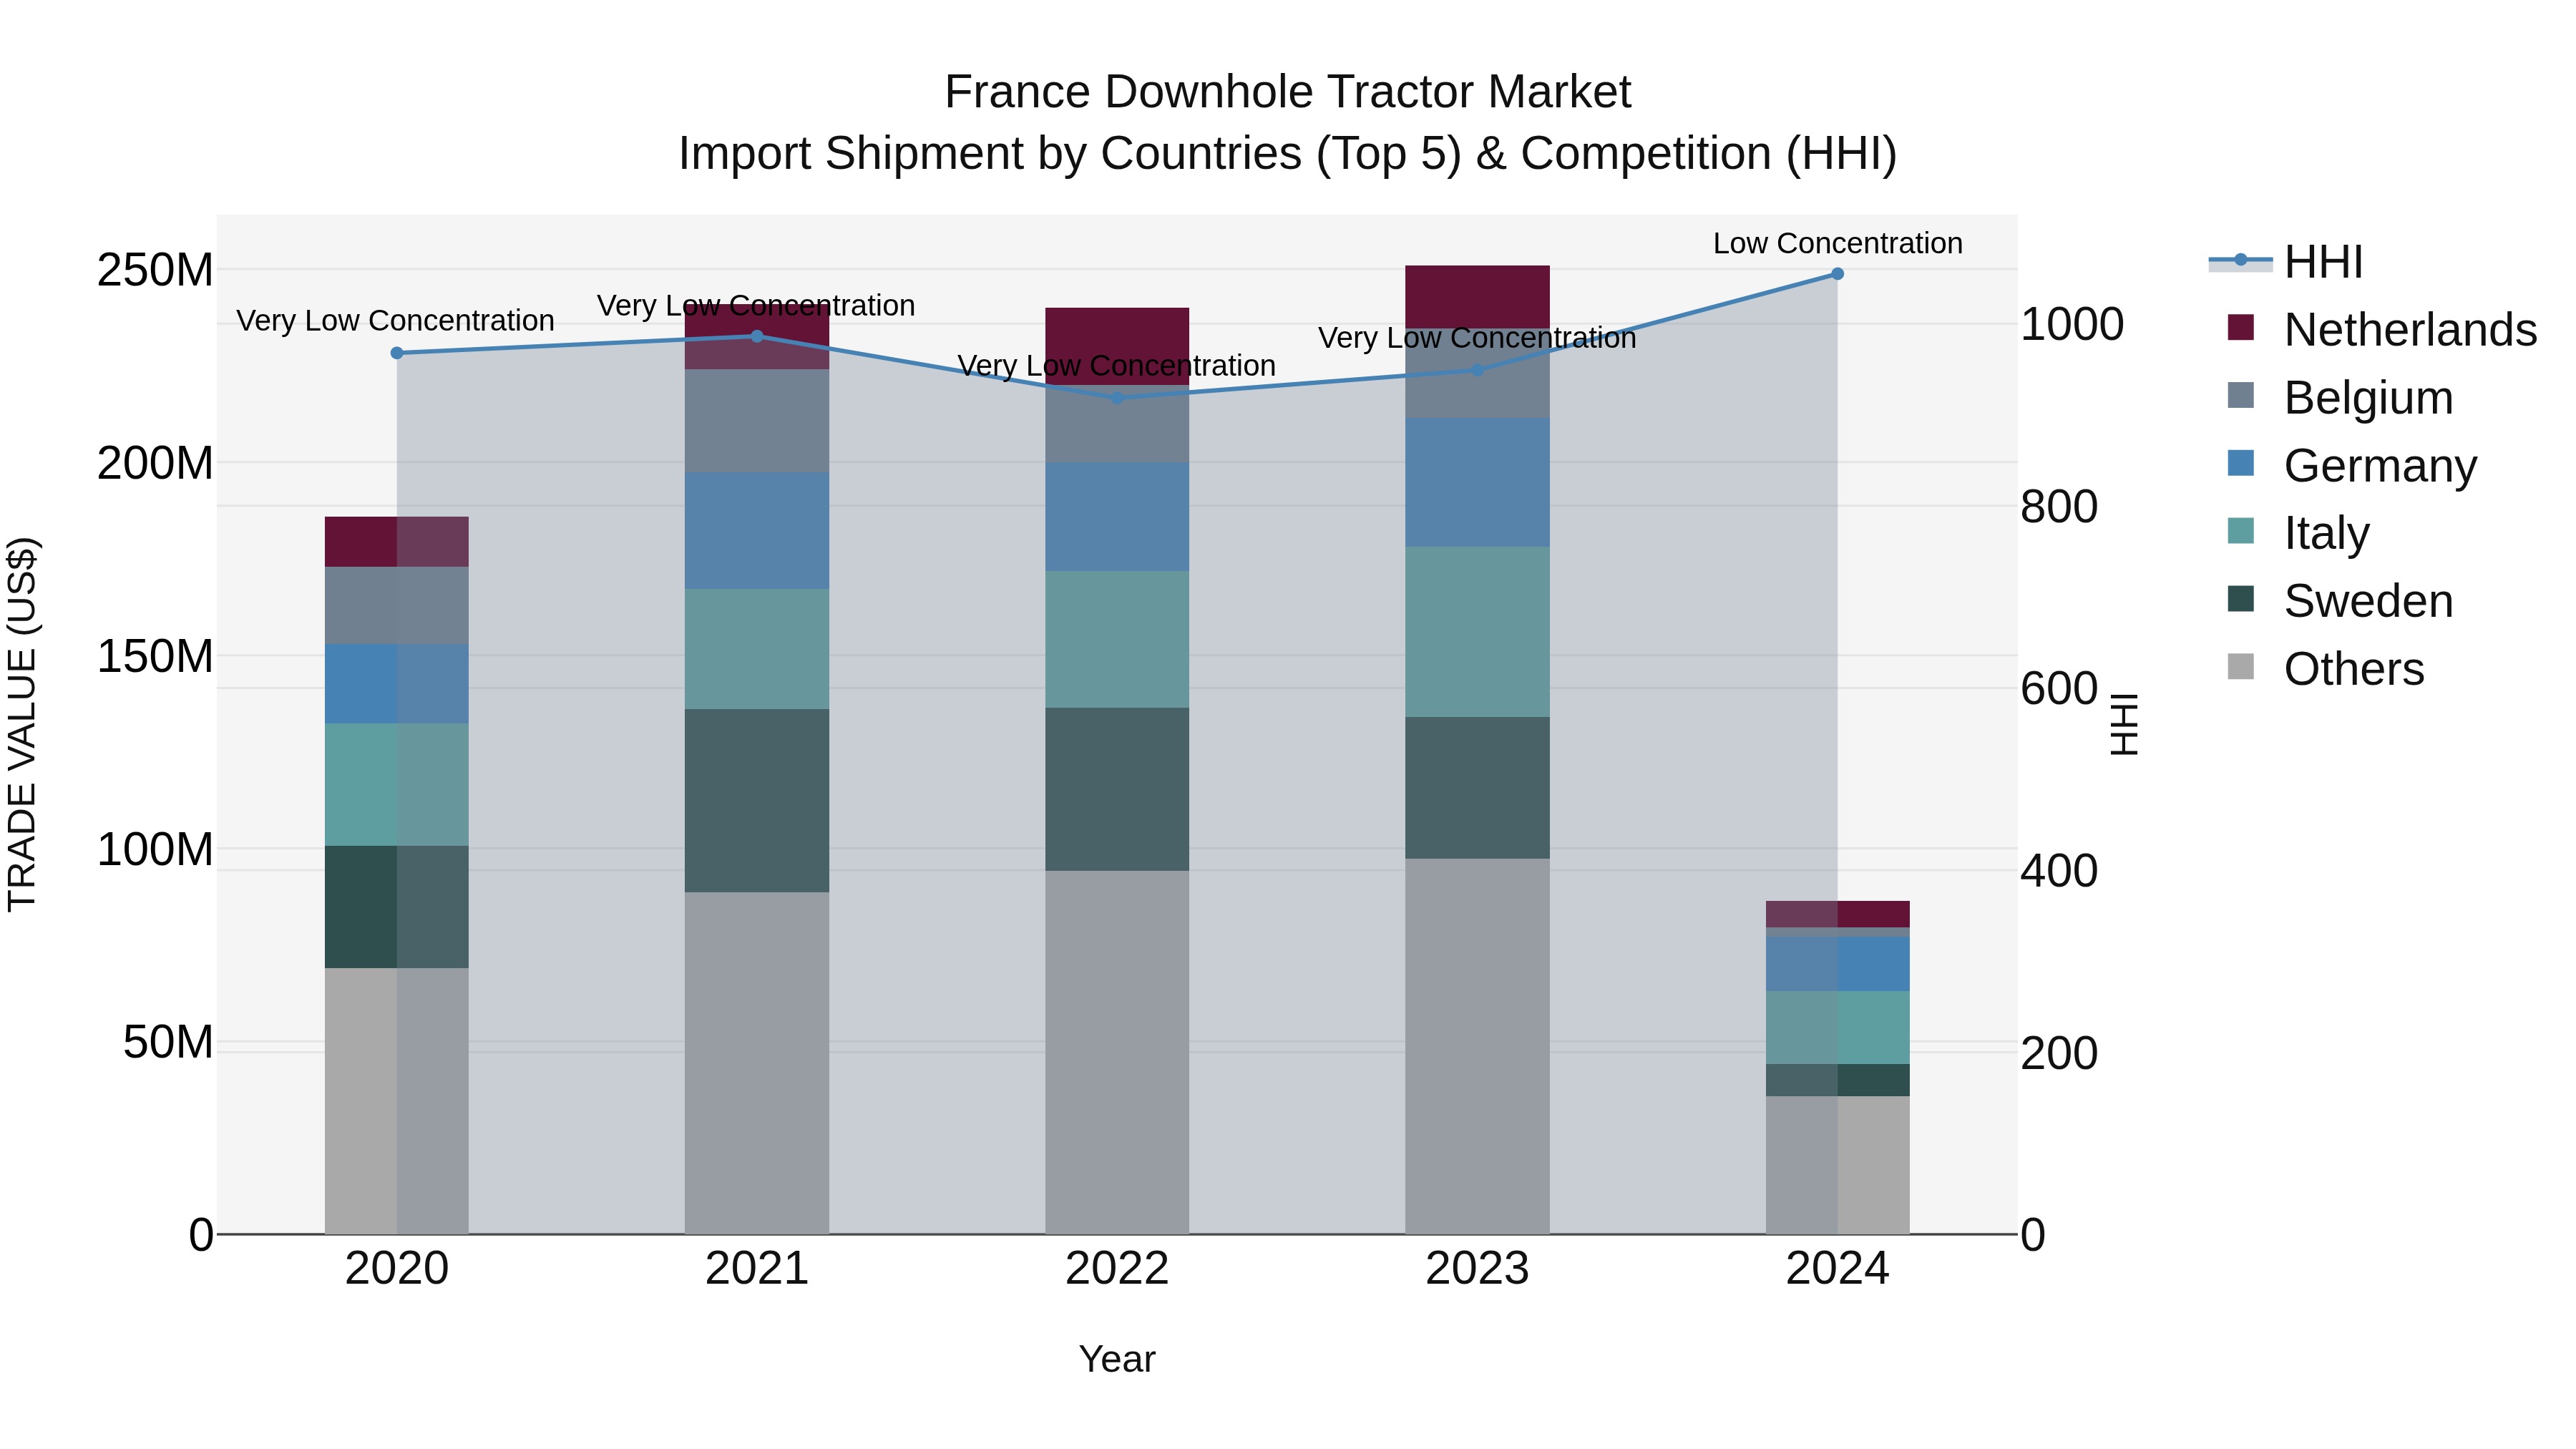Click the 2022 Sweden bar segment

pyautogui.click(x=1117, y=790)
